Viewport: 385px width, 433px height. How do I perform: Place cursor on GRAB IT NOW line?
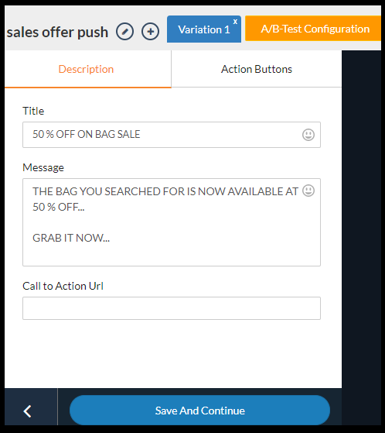tap(71, 238)
